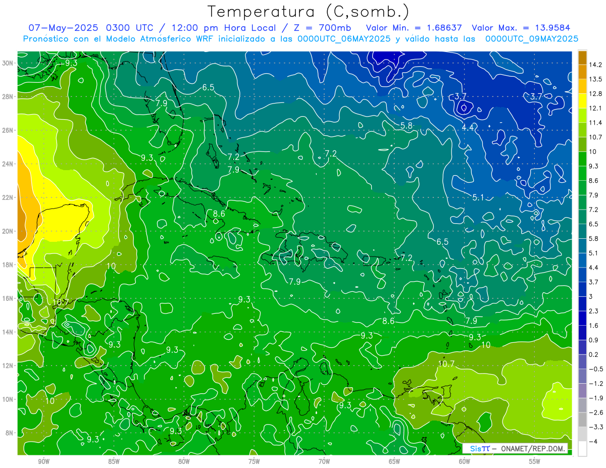Pick the top brown swatch of color scale
The width and height of the screenshot is (606, 468).
[x=582, y=58]
